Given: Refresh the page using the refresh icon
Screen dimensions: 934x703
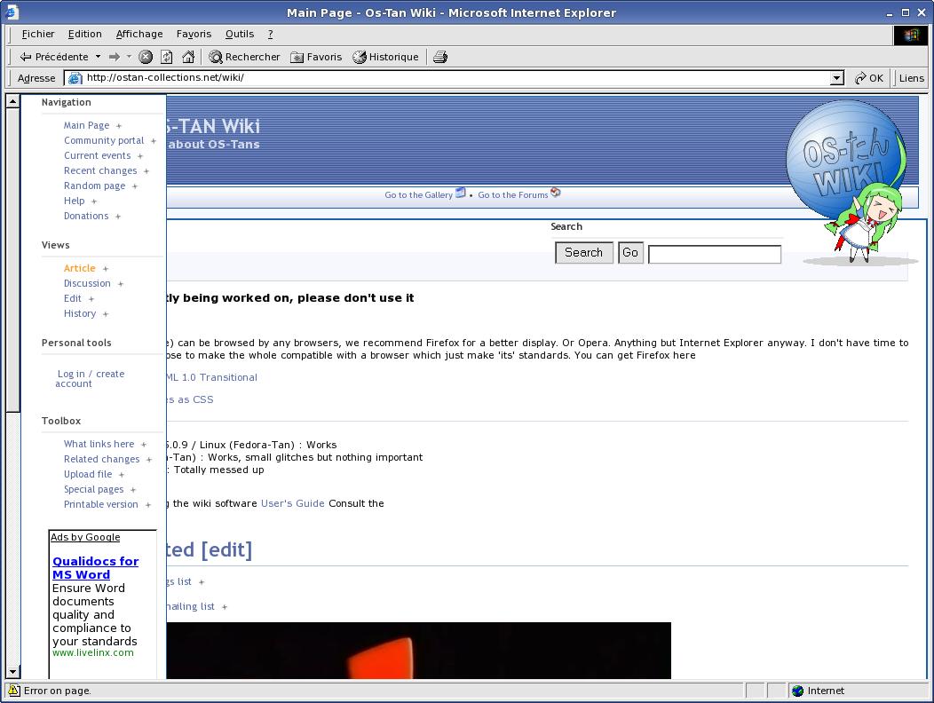Looking at the screenshot, I should pyautogui.click(x=167, y=57).
